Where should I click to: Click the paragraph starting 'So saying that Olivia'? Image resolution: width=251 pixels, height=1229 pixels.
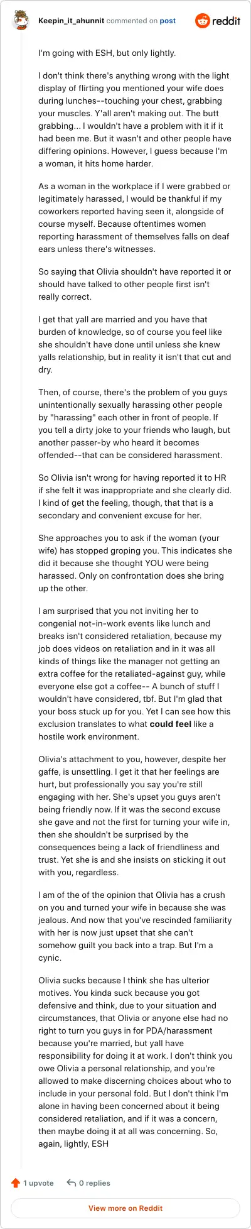click(x=134, y=284)
